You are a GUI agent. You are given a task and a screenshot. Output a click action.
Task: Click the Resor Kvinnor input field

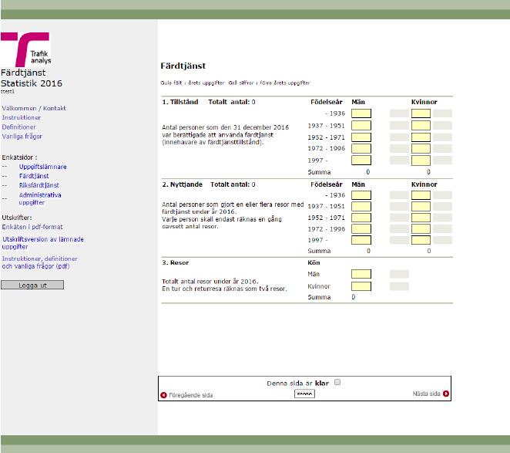click(x=361, y=286)
